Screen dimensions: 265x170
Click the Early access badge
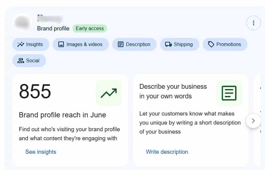point(90,29)
